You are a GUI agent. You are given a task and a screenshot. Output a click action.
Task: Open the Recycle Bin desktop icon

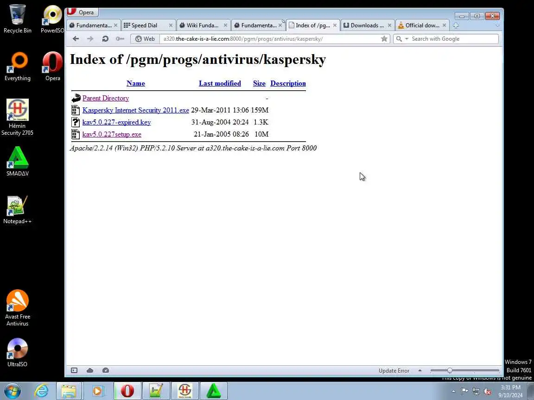click(17, 19)
